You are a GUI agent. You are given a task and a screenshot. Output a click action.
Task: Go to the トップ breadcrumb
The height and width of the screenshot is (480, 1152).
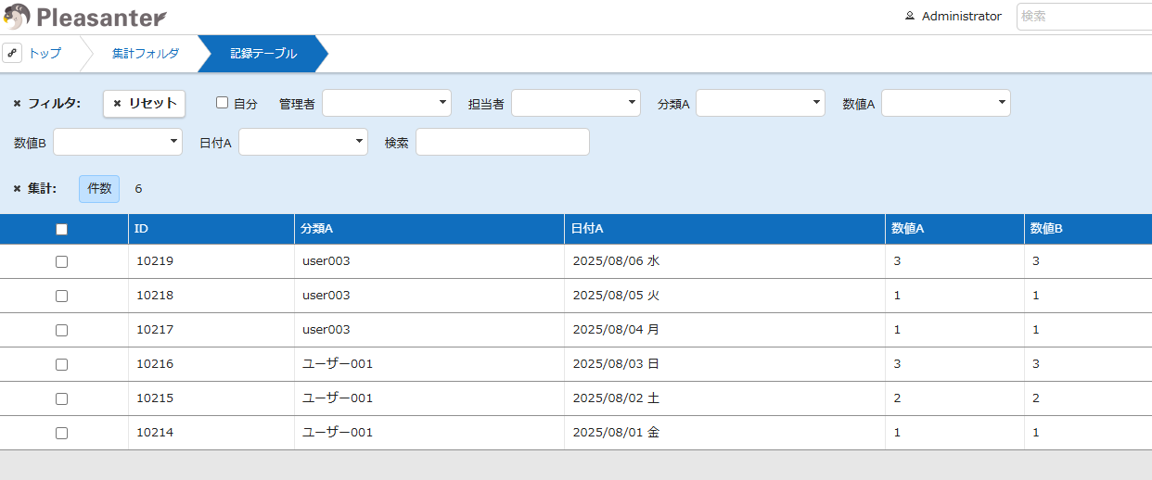(45, 54)
